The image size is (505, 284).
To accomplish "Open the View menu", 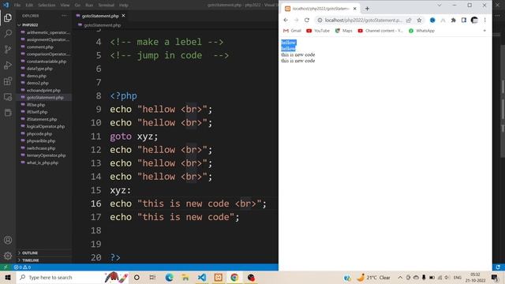I will tap(65, 6).
